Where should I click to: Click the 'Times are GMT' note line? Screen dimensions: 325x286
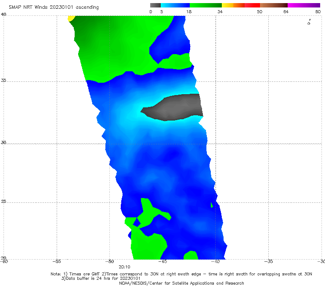181,274
